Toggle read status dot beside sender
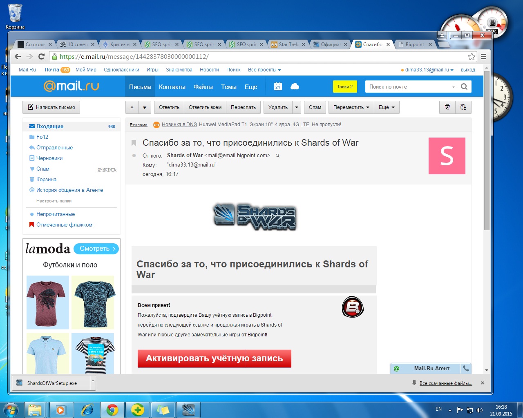 click(134, 156)
